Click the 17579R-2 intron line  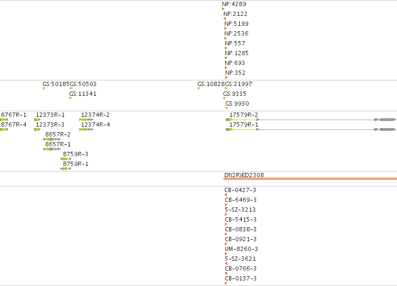tap(316, 120)
